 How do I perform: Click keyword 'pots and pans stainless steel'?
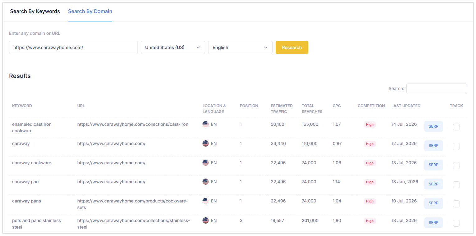[36, 224]
